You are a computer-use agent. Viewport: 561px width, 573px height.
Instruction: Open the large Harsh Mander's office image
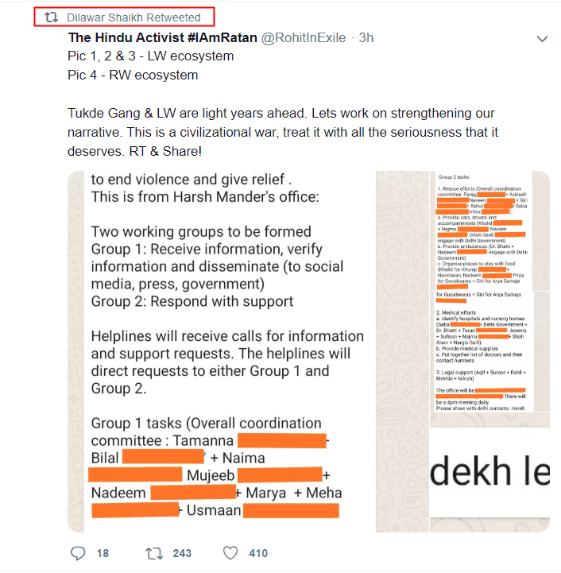[221, 351]
